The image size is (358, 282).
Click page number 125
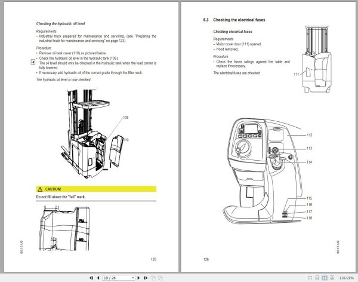coord(153,259)
